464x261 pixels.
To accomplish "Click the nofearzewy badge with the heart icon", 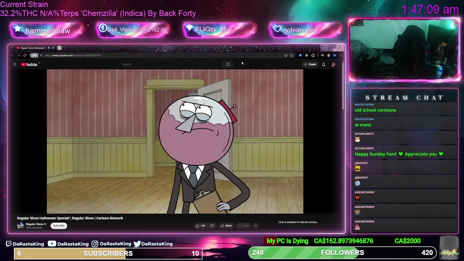I will pos(306,30).
